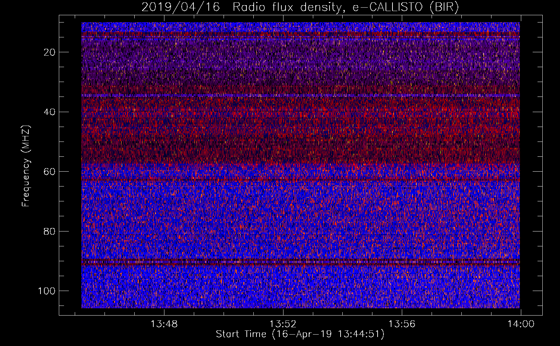Click the 'Start Time (16-Apr-19 13:44:51)' label

click(300, 334)
